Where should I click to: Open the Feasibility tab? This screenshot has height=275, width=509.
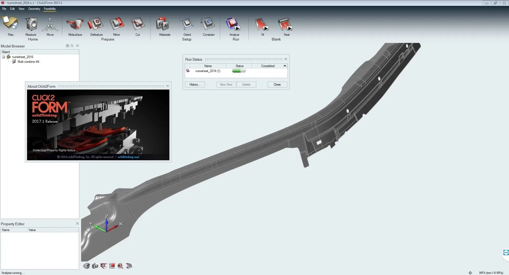[50, 9]
